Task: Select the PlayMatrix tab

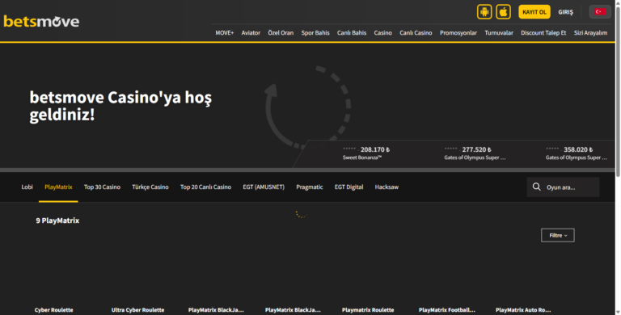Action: pos(58,187)
